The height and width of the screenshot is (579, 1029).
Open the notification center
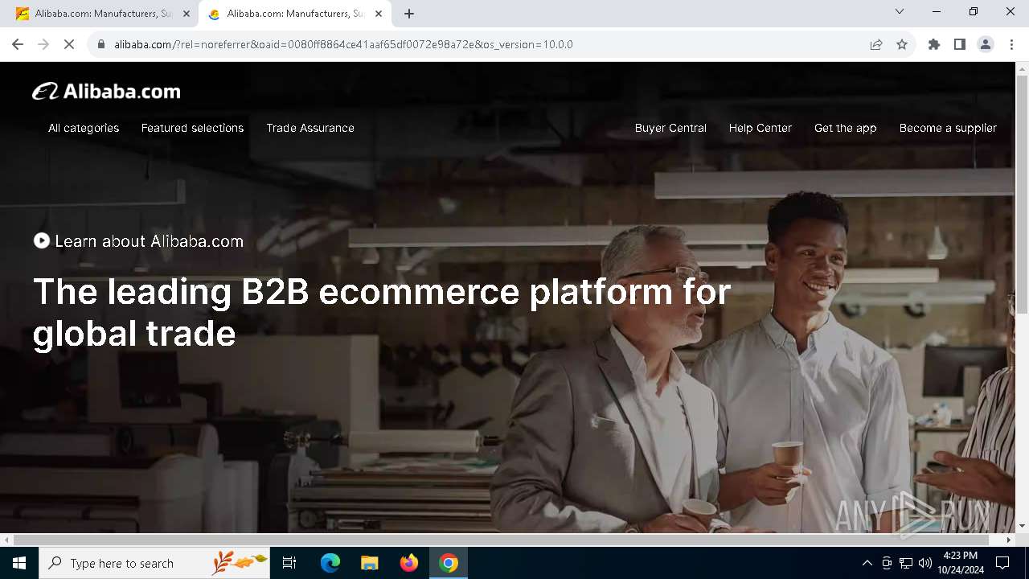point(1002,563)
